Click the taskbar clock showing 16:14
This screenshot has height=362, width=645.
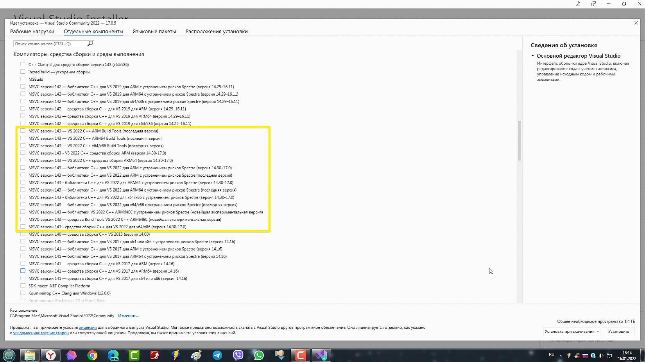pos(627,355)
